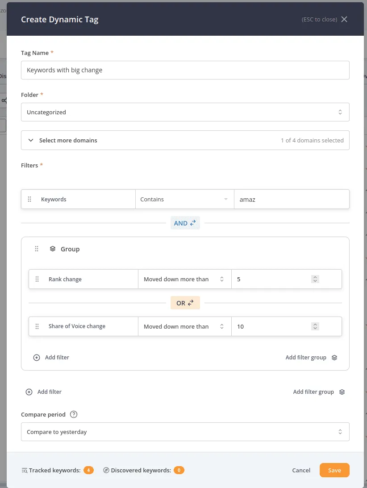This screenshot has width=367, height=488.
Task: Click the Group layers icon
Action: click(x=53, y=249)
